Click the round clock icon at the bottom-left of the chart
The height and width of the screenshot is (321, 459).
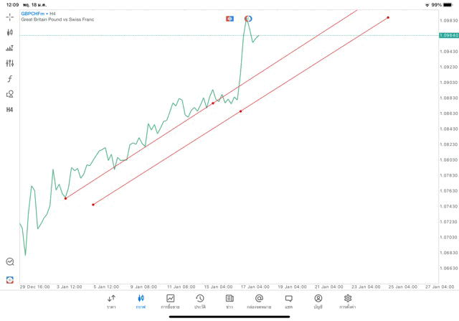pyautogui.click(x=10, y=262)
